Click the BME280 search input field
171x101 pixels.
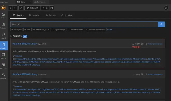(x=84, y=24)
